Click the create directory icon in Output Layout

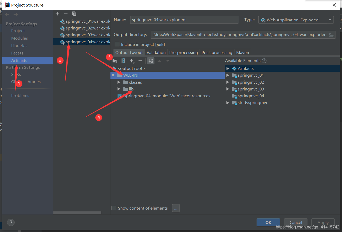tap(115, 61)
